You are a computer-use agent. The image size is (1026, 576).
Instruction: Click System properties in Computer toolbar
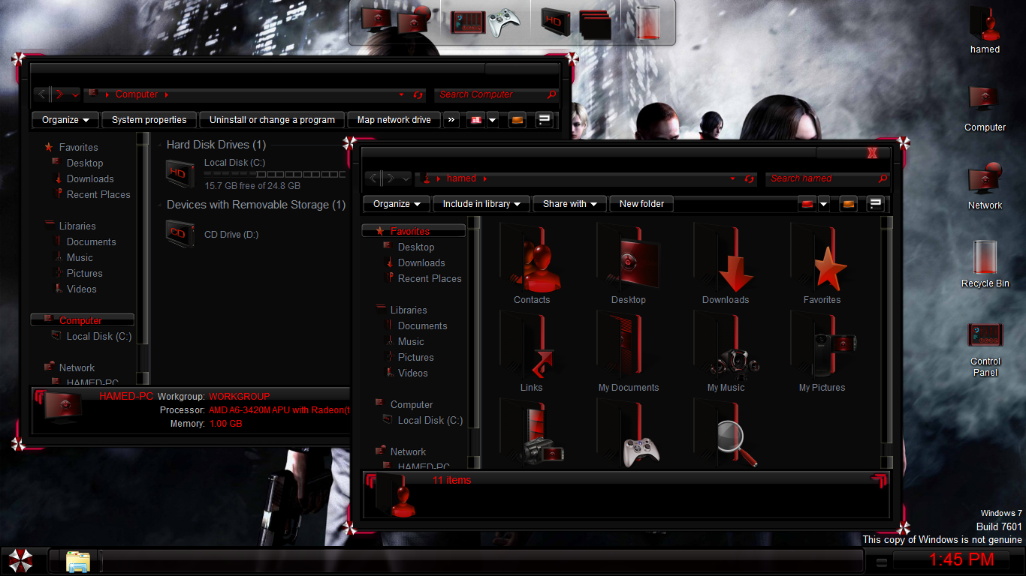pos(149,120)
